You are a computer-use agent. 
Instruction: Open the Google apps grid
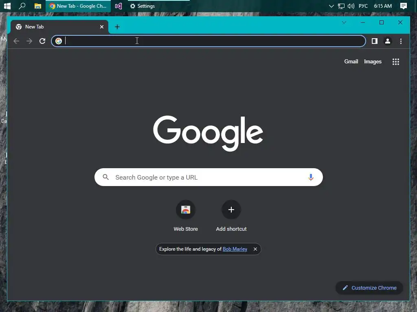(396, 62)
